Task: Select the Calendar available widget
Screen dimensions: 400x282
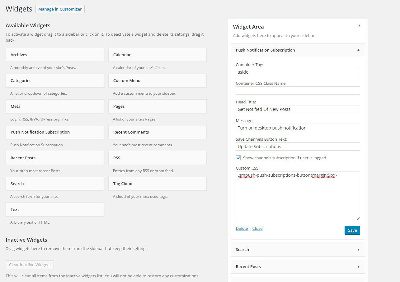Action: pos(157,55)
